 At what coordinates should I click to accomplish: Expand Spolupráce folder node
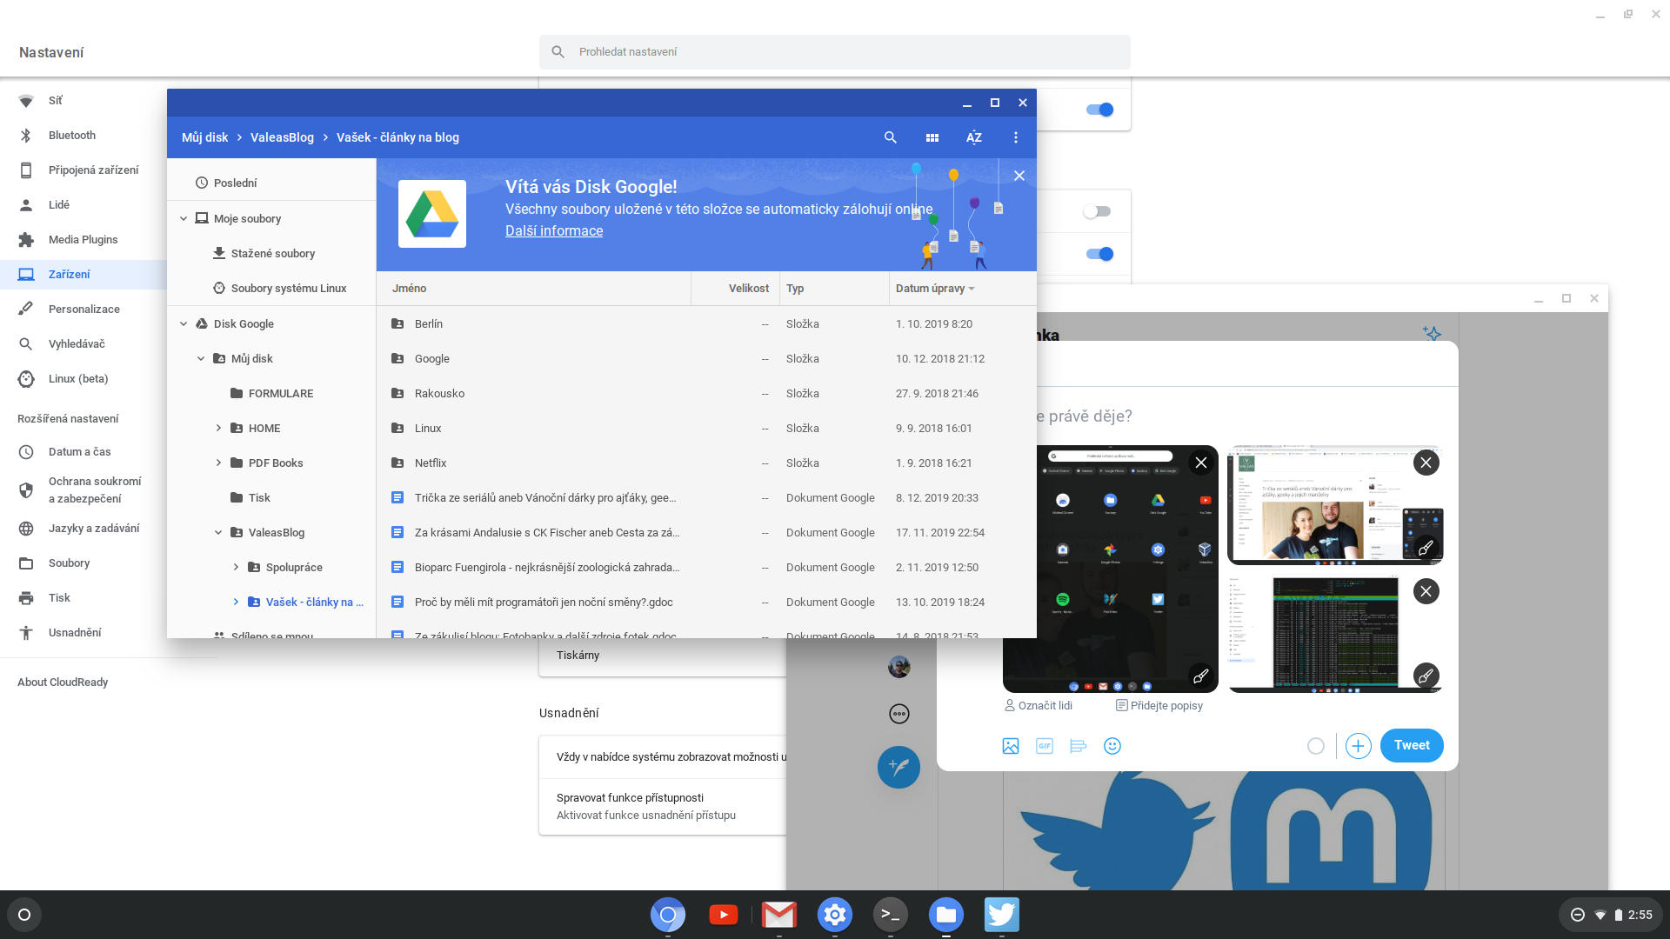click(x=236, y=567)
